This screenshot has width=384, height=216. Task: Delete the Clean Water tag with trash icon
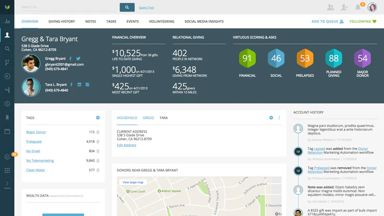[98, 170]
